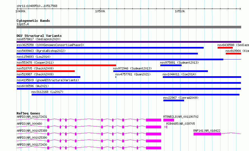Viewport: 249px width, 151px height.
Task: Click the nsv972946 (Sudmant2013) label
Action: [x=132, y=68]
